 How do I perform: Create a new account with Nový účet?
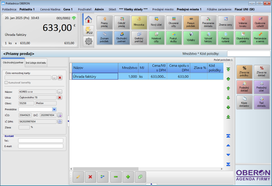[x=156, y=23]
